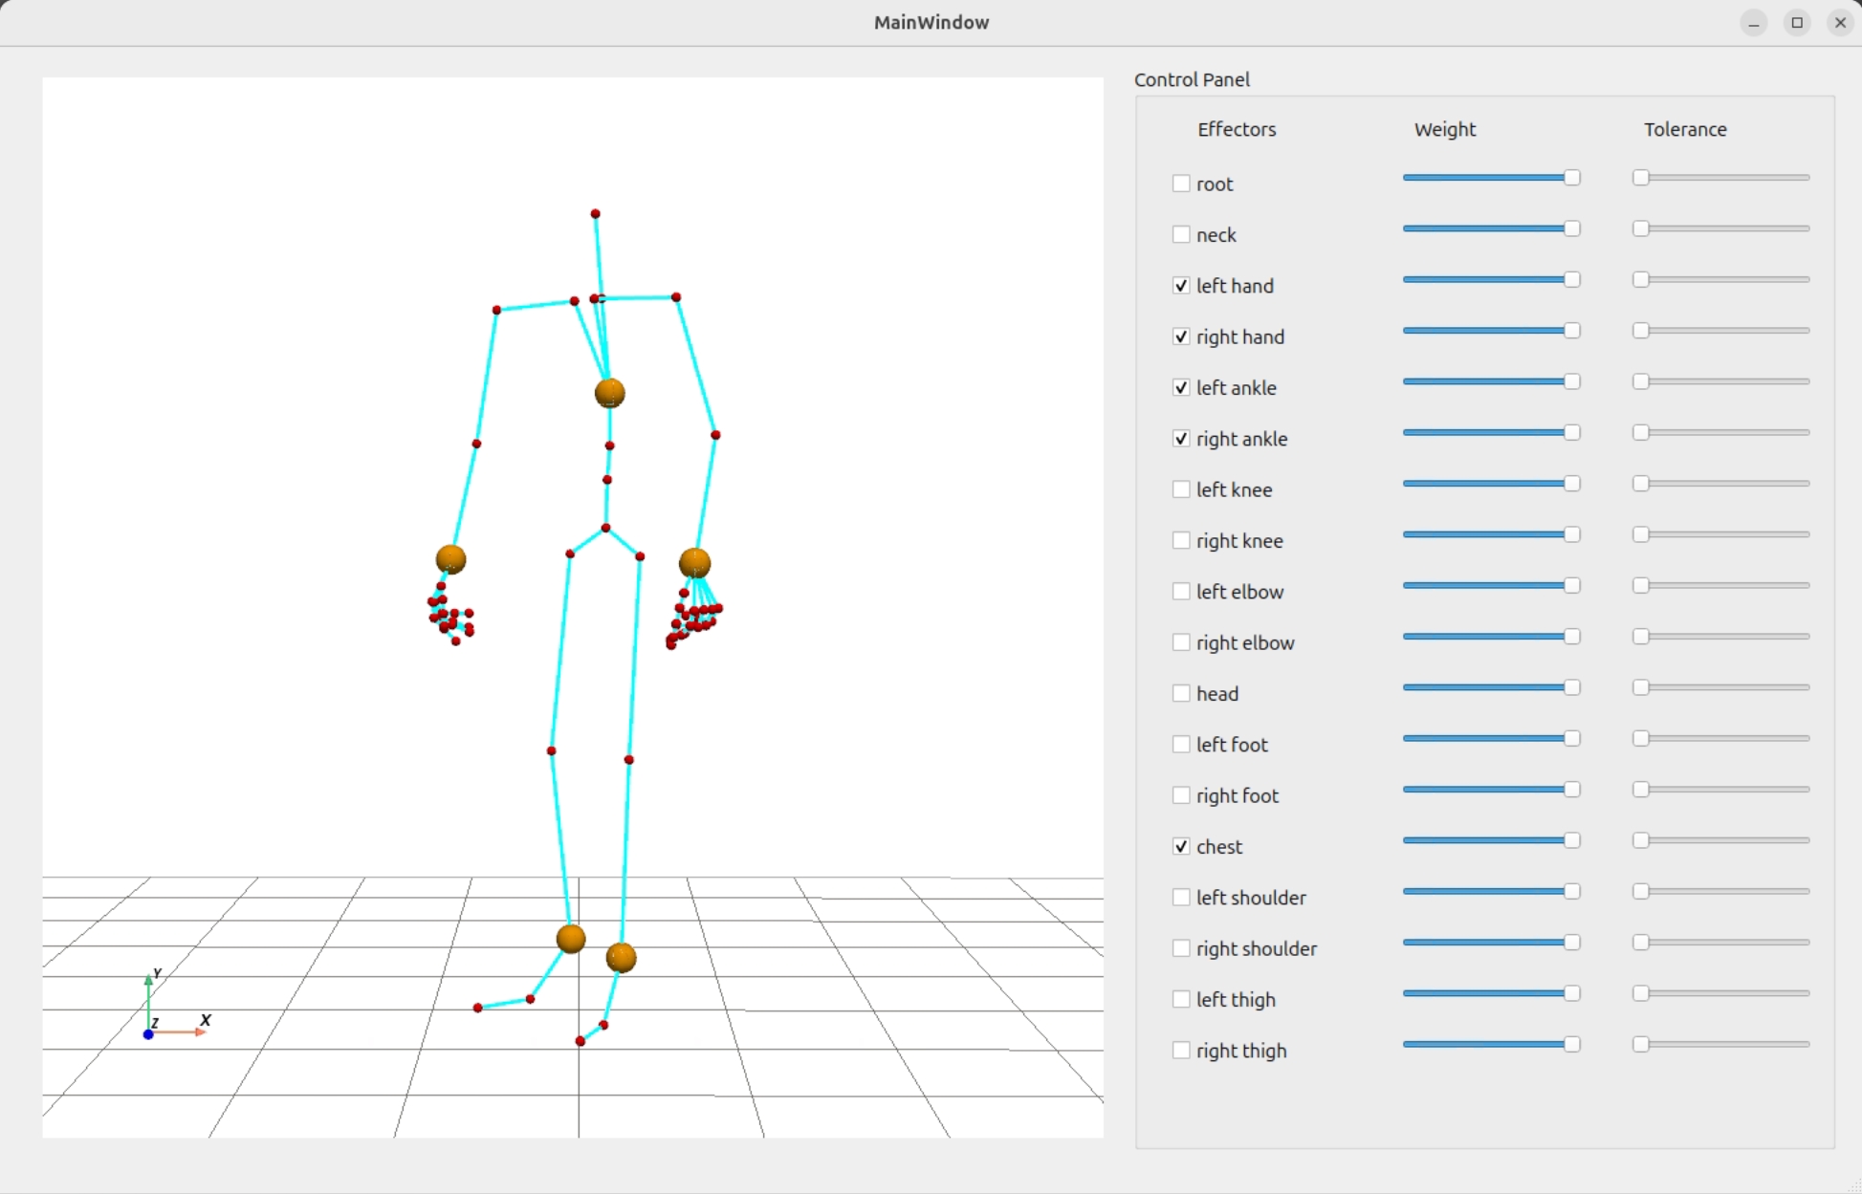Disable the chest effector checkbox
1862x1194 pixels.
(1181, 847)
